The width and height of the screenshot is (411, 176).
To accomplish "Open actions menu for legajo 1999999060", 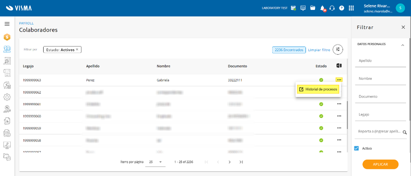I will (339, 116).
